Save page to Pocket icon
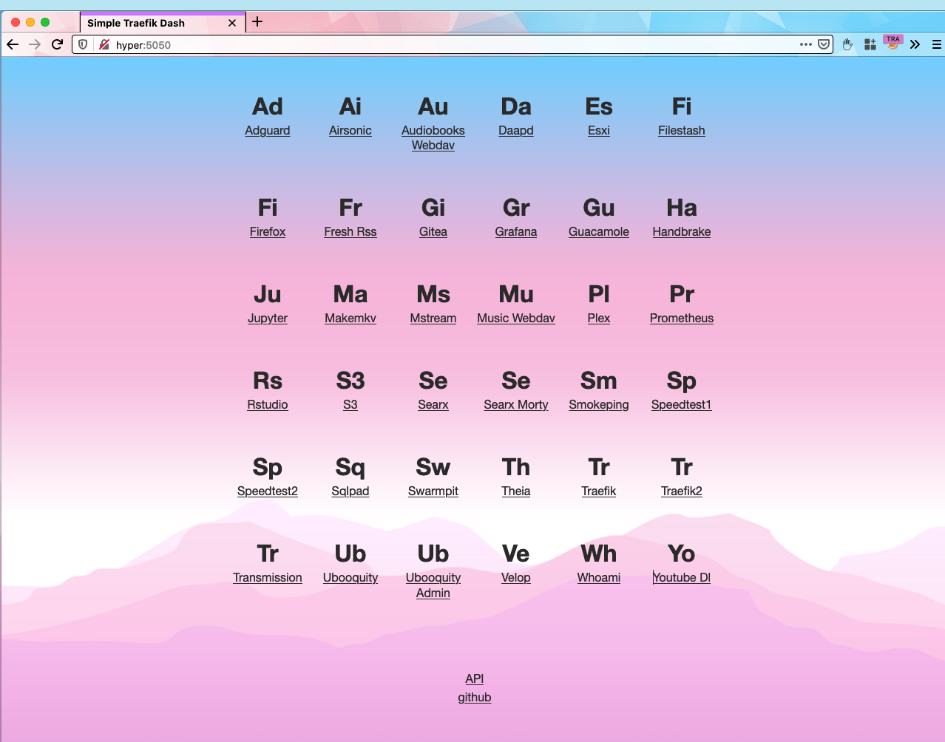The width and height of the screenshot is (945, 742). pos(824,44)
